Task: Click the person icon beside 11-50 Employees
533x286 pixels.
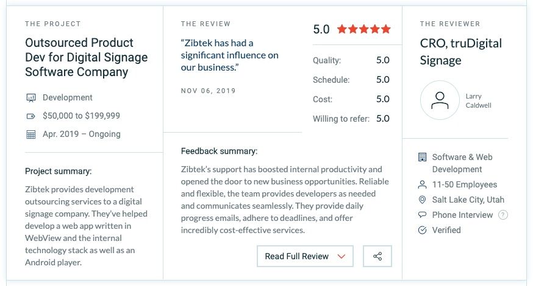Action: (422, 184)
